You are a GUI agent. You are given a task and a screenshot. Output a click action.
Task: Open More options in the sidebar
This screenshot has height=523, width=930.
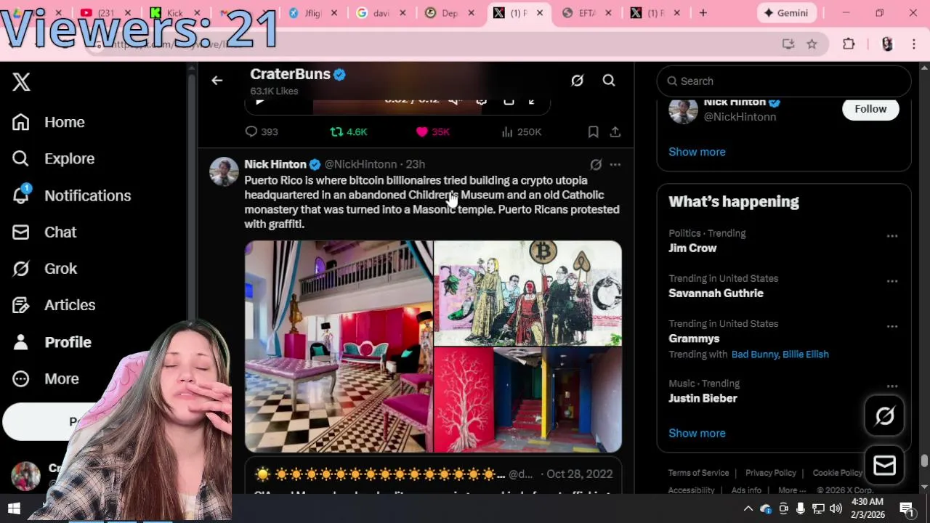45,378
